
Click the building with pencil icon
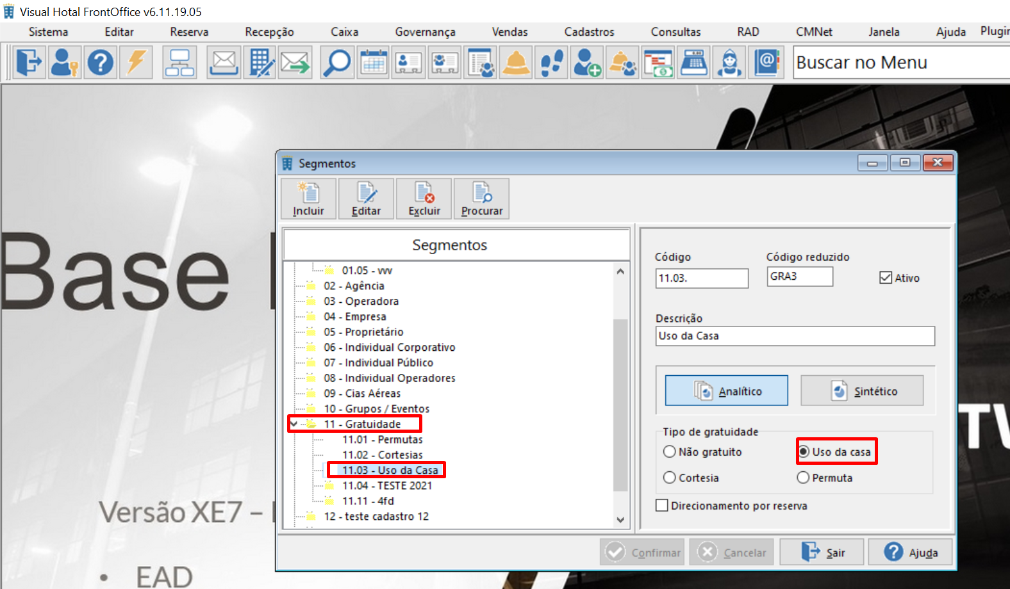click(x=260, y=63)
